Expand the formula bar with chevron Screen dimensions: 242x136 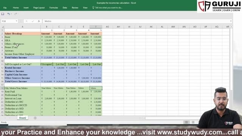pos(231,21)
